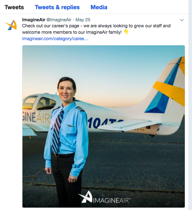
Task: Click the white A logo watermark in photo
Action: coord(85,197)
